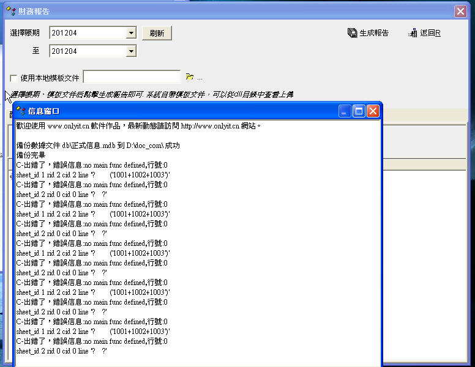Expand the 選擇賬期 start period dropdown arrow
This screenshot has width=475, height=367.
click(131, 33)
